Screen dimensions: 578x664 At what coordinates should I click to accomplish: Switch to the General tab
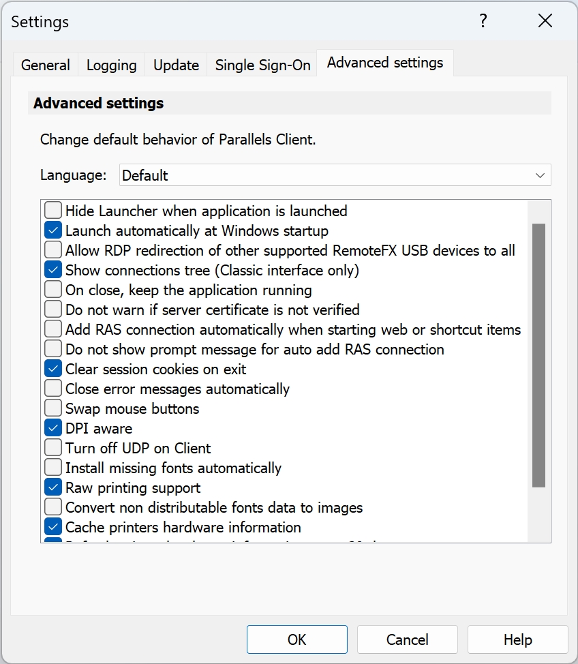pyautogui.click(x=46, y=65)
